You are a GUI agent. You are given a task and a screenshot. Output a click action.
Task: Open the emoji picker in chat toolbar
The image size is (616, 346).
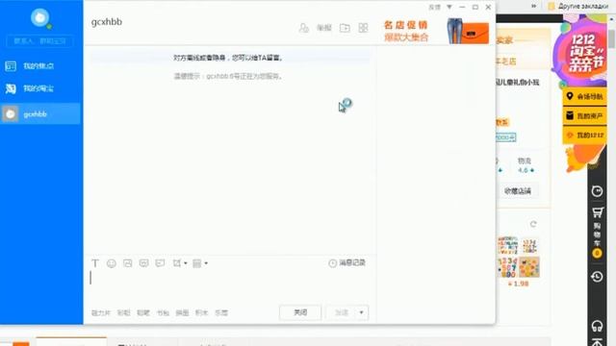(112, 263)
